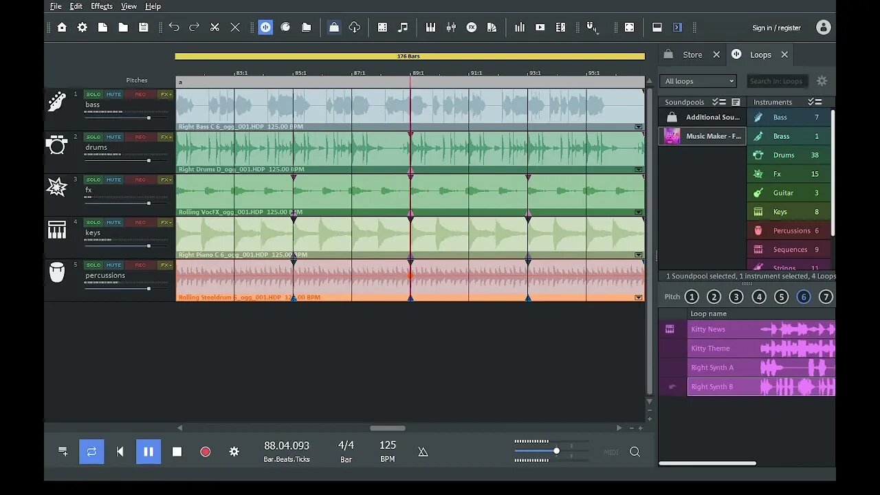Click the magnifier zoom icon in the transport bar

[x=635, y=452]
